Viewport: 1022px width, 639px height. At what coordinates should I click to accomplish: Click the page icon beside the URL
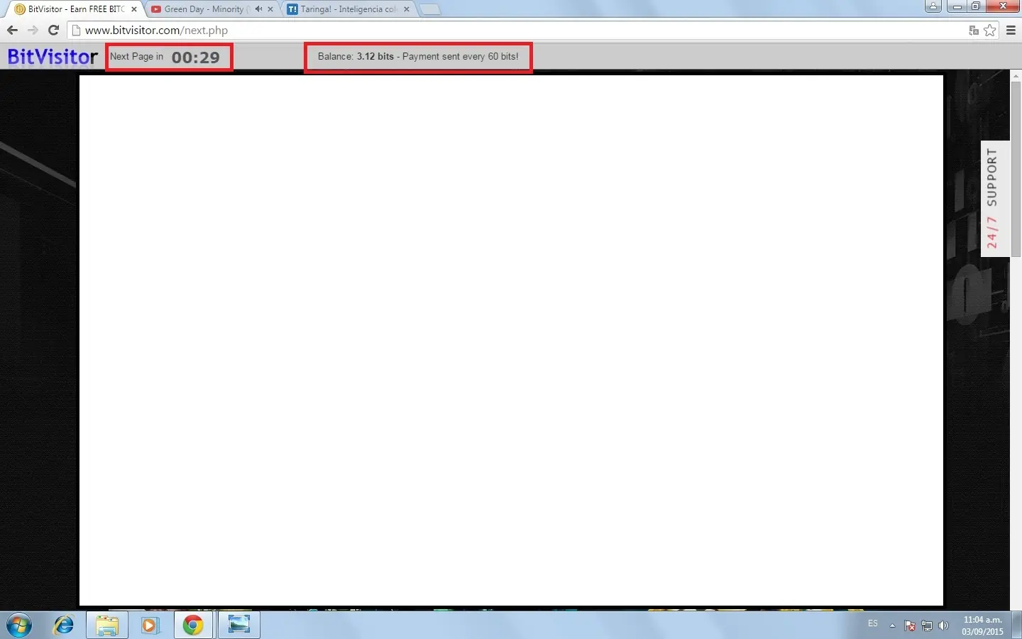pos(77,31)
